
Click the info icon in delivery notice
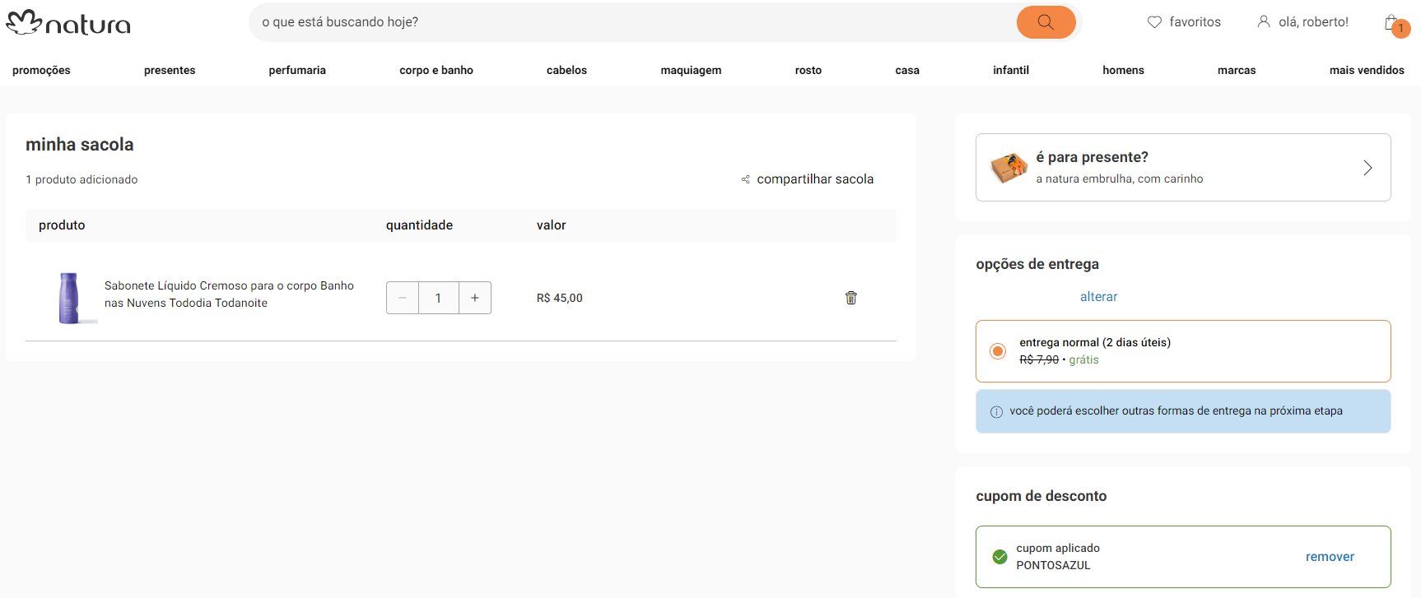point(996,412)
